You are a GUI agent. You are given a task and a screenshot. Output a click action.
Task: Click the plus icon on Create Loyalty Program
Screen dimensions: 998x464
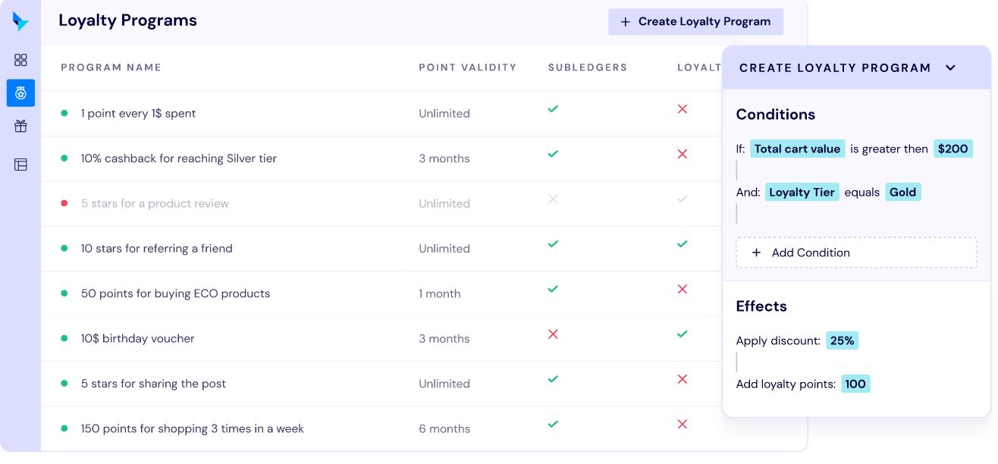[626, 22]
